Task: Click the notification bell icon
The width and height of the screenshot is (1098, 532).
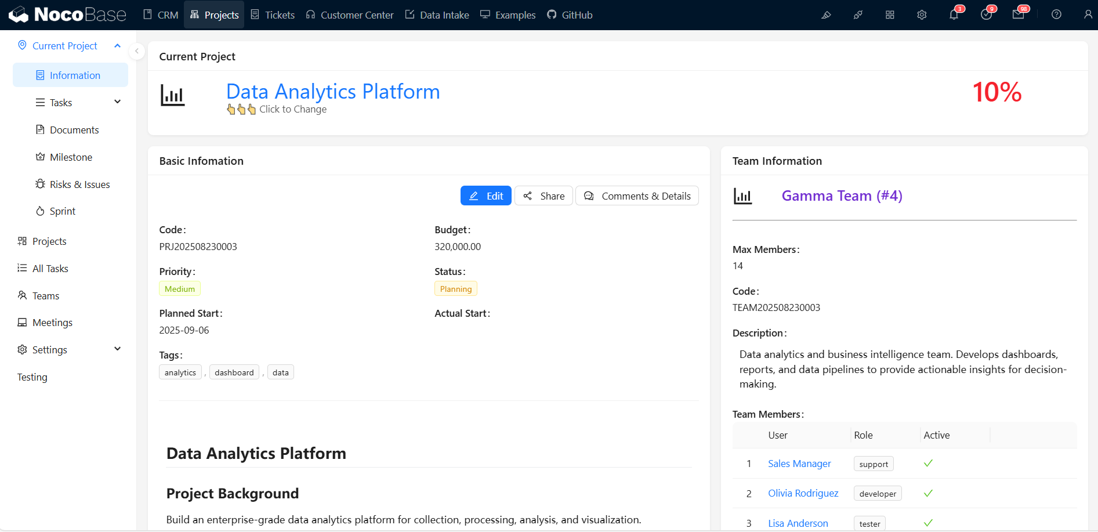Action: click(954, 15)
